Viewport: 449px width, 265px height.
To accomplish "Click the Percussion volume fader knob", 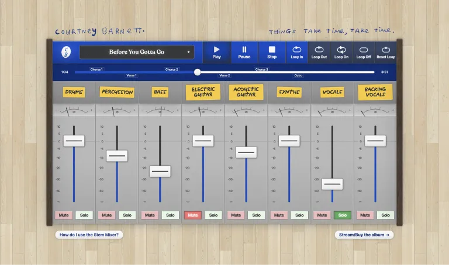I will (117, 156).
